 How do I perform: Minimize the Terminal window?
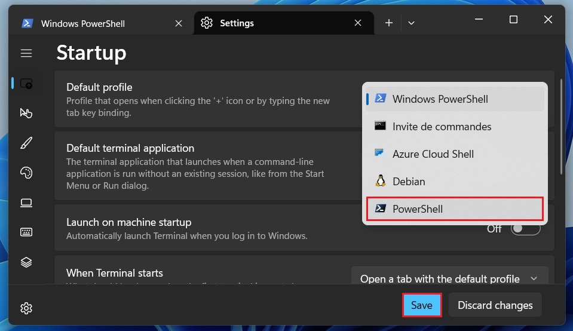479,19
